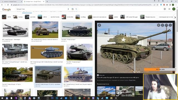Open painted tank with red flag thumbnail

click(78, 74)
